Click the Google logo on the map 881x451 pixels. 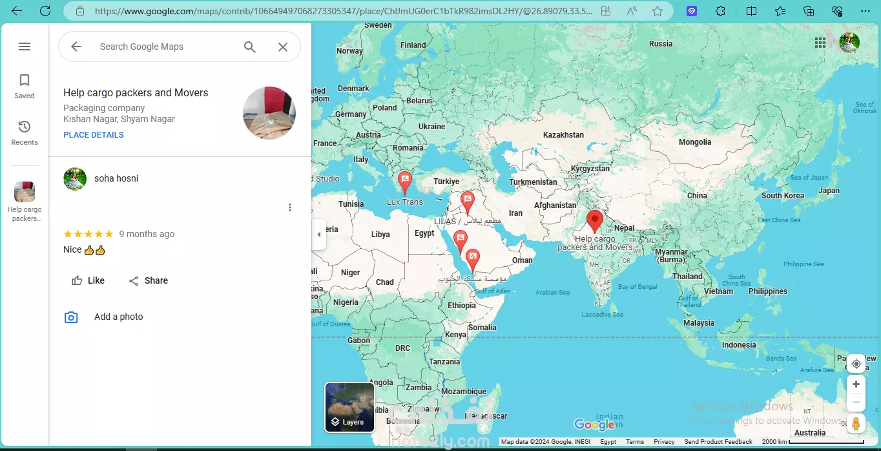click(594, 425)
